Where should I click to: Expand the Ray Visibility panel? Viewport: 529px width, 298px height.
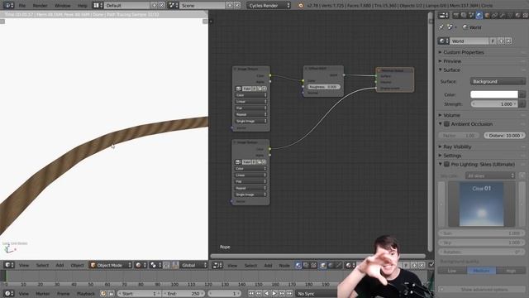click(x=457, y=147)
